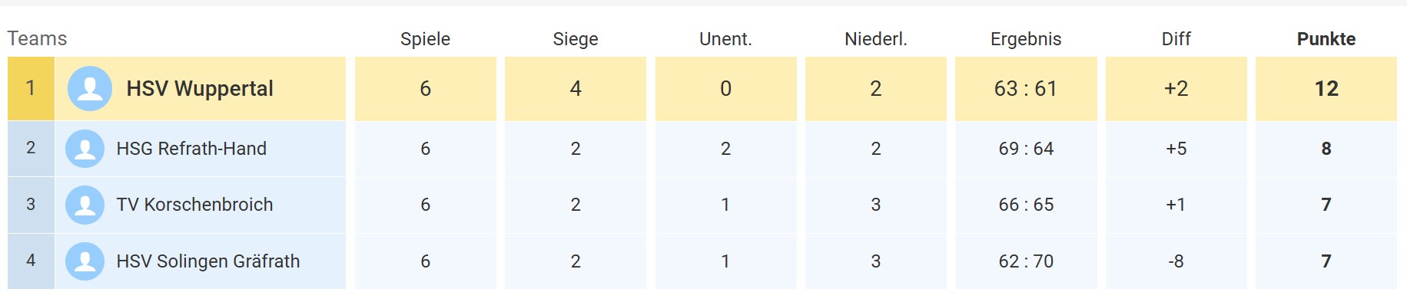This screenshot has height=302, width=1407.
Task: Click the rank 1 position cell
Action: 31,88
